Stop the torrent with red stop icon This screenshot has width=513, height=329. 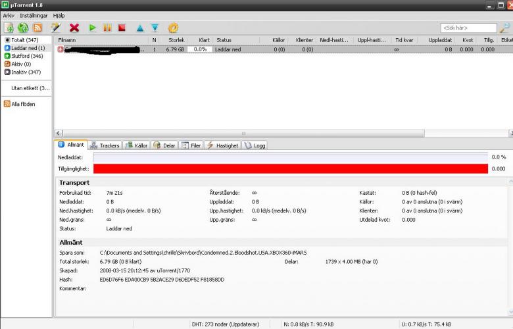[x=122, y=28]
